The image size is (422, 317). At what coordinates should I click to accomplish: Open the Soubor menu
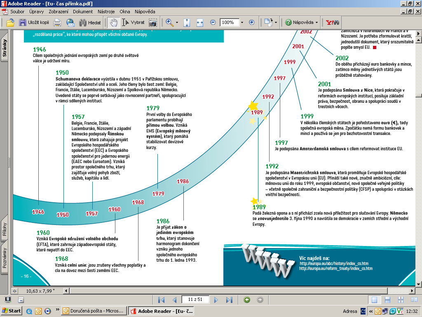(17, 12)
